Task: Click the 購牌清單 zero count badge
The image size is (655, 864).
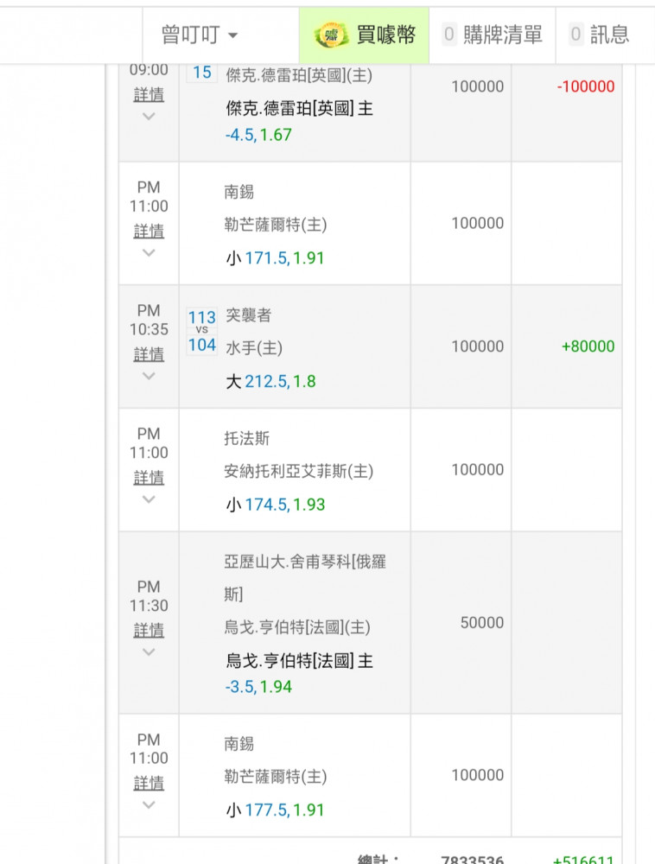Action: (x=449, y=35)
